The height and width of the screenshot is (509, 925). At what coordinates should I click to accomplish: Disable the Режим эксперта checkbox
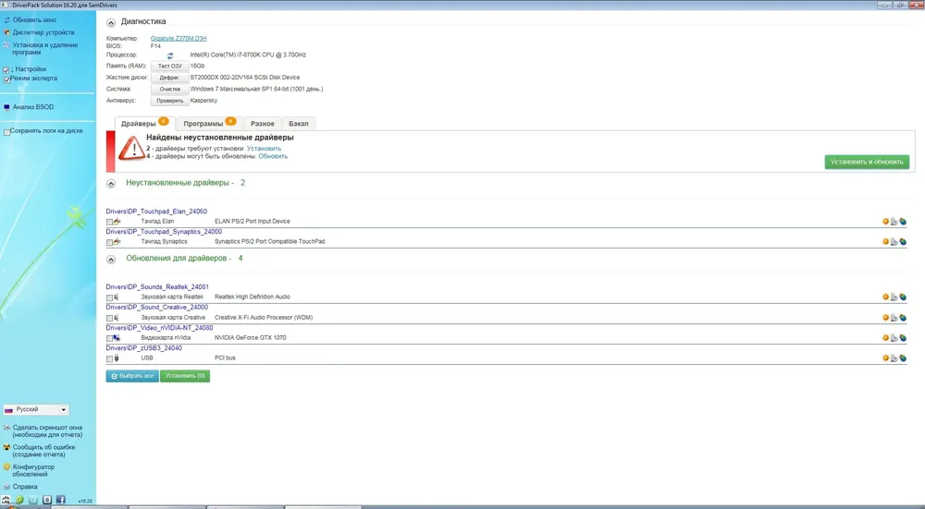click(x=6, y=79)
